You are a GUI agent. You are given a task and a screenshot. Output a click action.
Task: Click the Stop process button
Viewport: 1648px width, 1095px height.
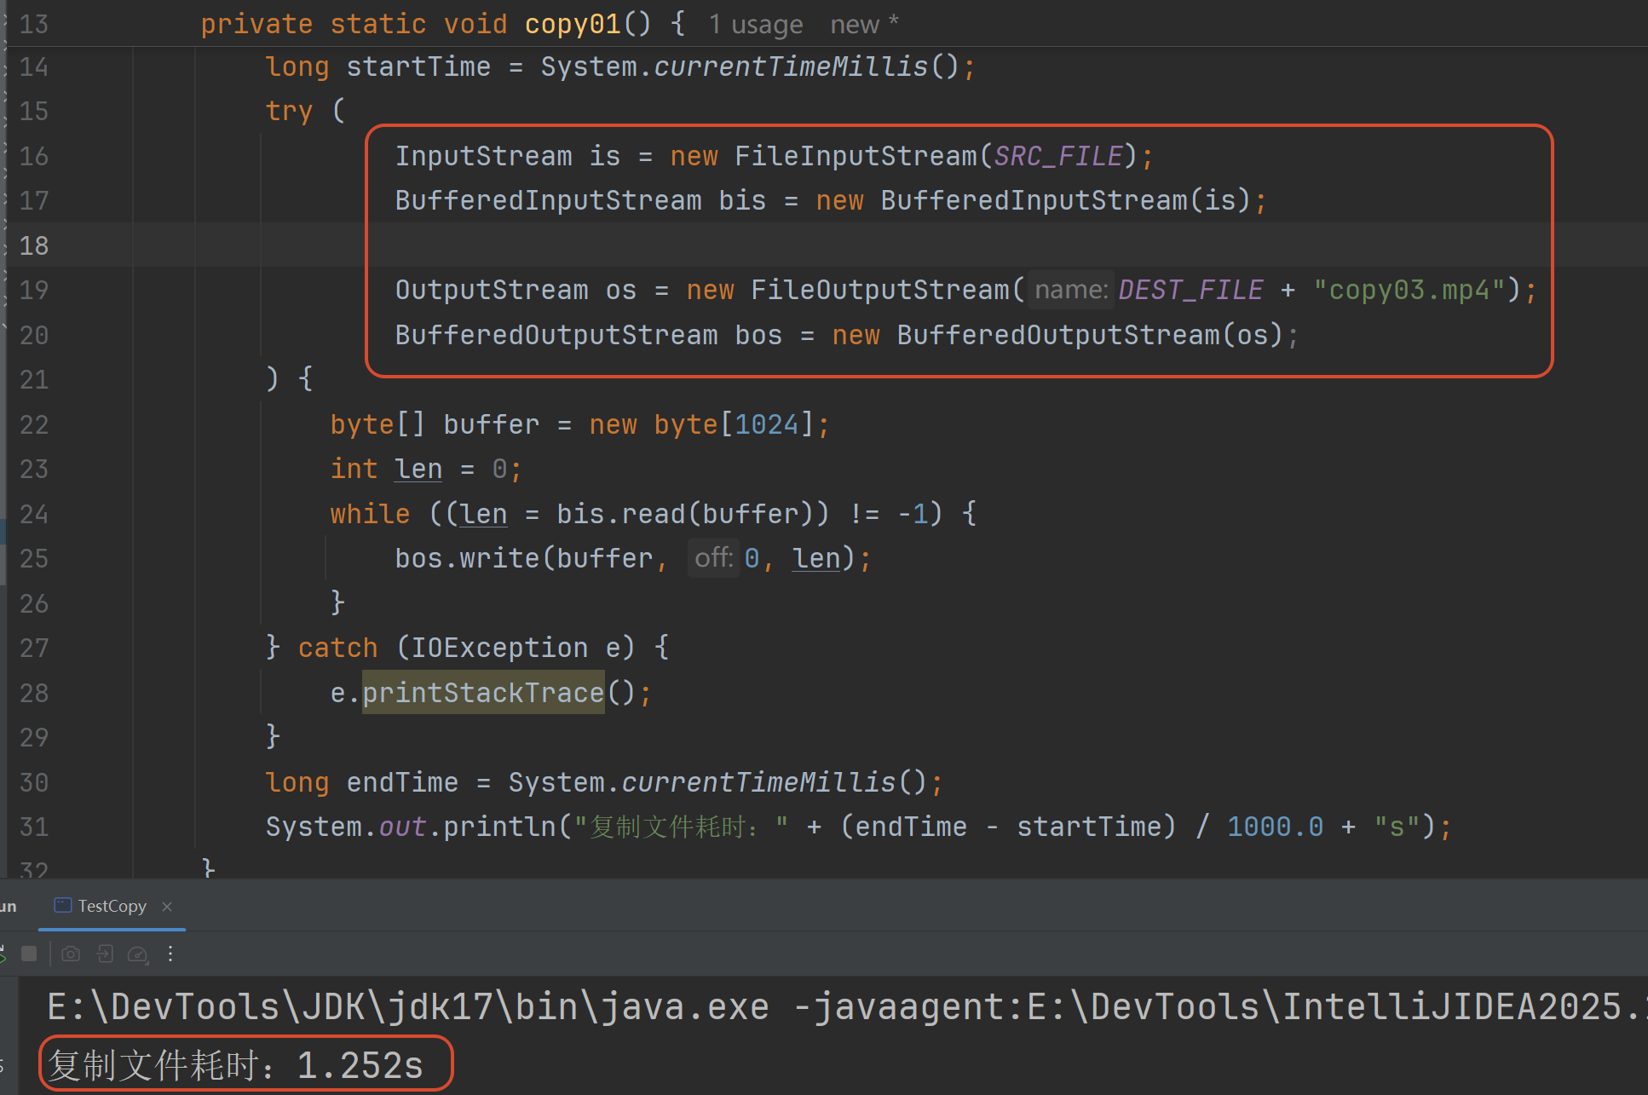point(29,954)
